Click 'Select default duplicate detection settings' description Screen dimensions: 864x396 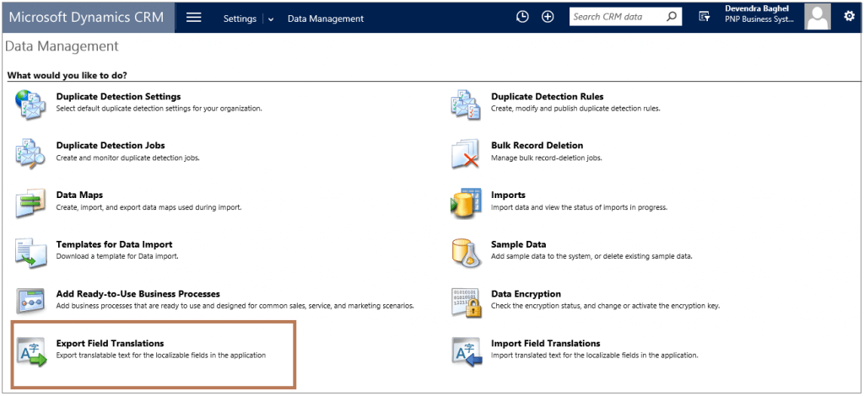point(159,109)
